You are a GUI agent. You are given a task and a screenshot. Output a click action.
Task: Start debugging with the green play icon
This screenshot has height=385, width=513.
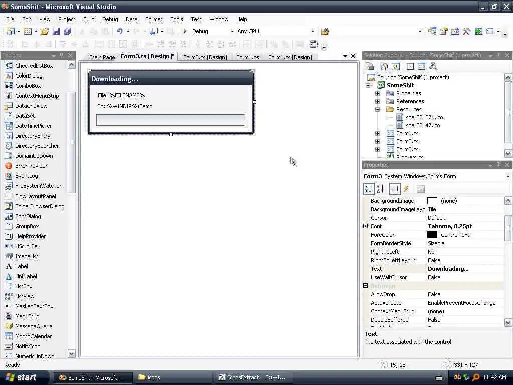(x=185, y=31)
